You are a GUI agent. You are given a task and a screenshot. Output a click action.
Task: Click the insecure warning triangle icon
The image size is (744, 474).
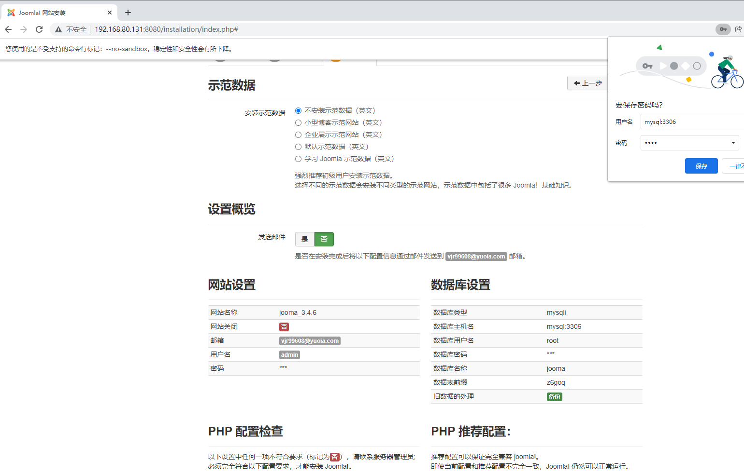(x=58, y=29)
